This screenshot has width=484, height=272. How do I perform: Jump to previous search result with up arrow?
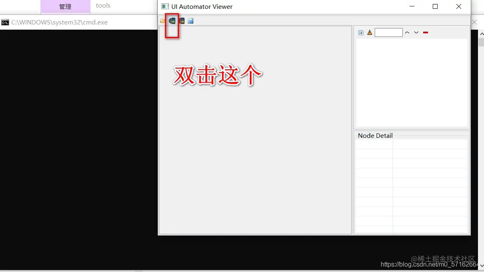click(407, 32)
